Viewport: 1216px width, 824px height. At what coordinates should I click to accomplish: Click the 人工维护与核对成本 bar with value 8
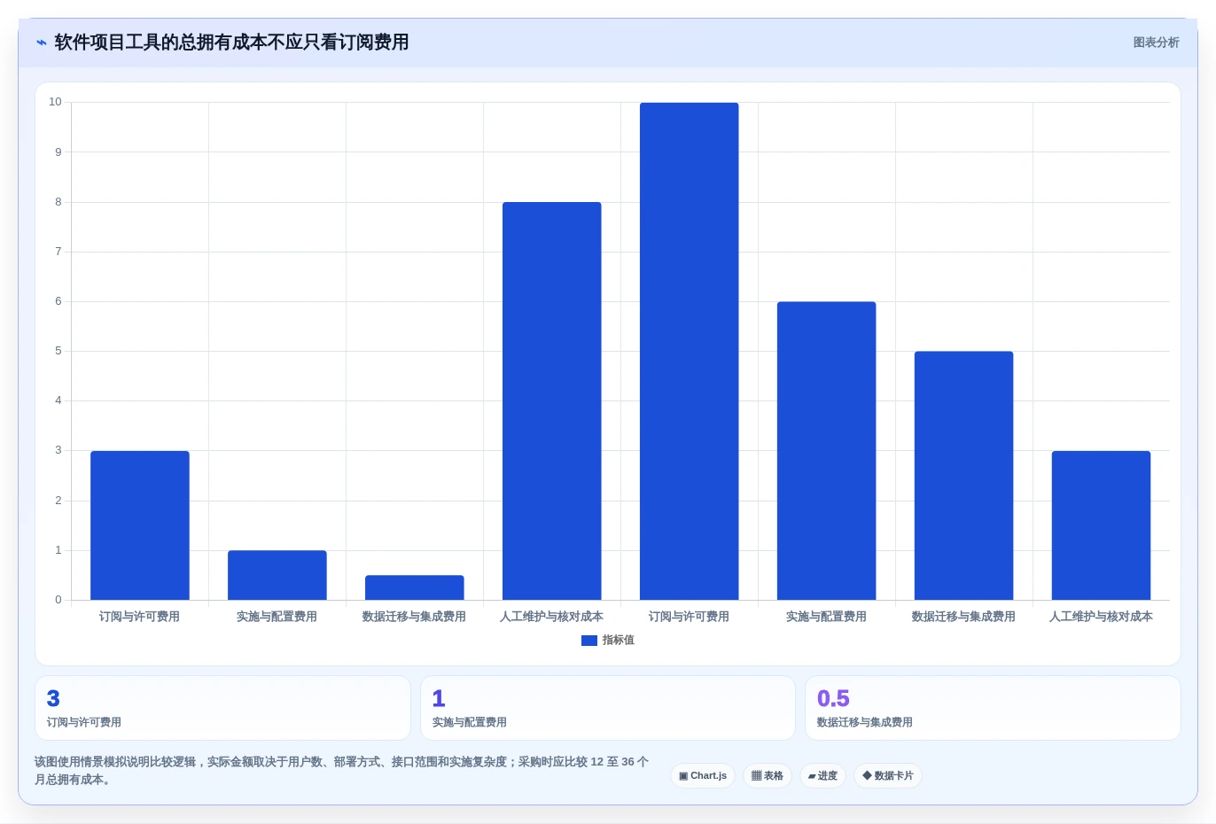(551, 400)
